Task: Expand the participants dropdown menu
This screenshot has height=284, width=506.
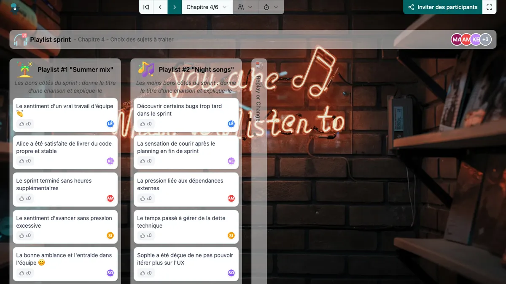Action: point(245,7)
